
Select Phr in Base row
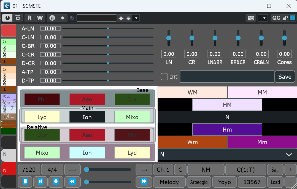click(x=42, y=99)
